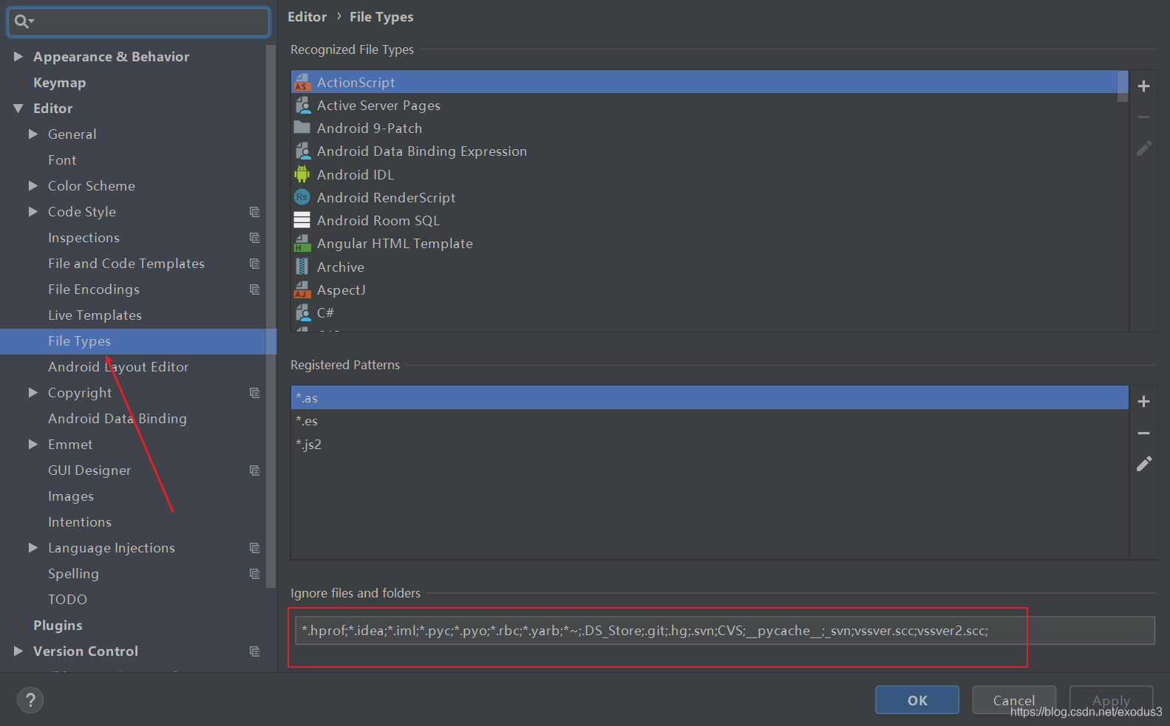
Task: Click Editor in the breadcrumb
Action: tap(307, 17)
